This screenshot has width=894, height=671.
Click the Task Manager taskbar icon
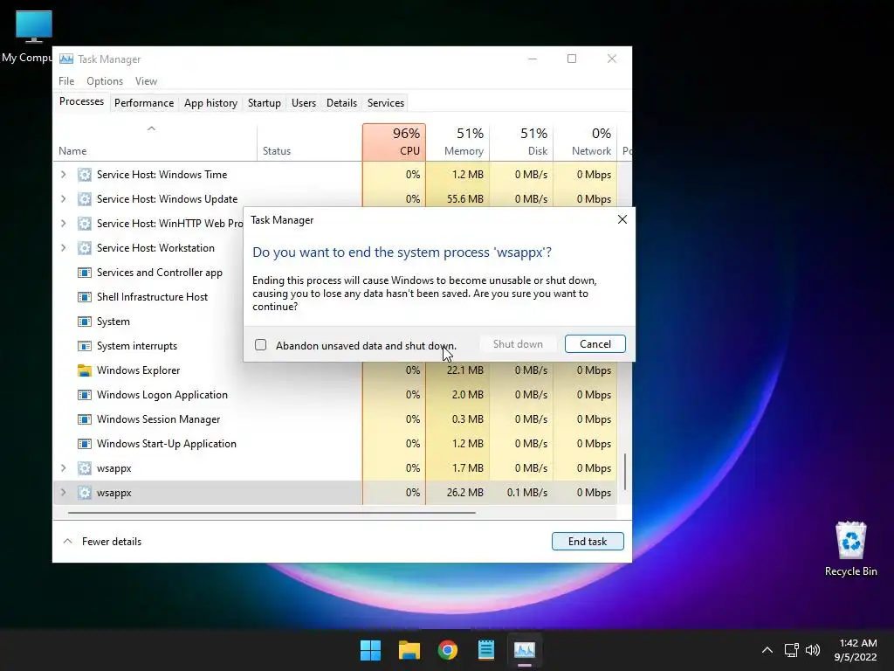[x=525, y=650]
